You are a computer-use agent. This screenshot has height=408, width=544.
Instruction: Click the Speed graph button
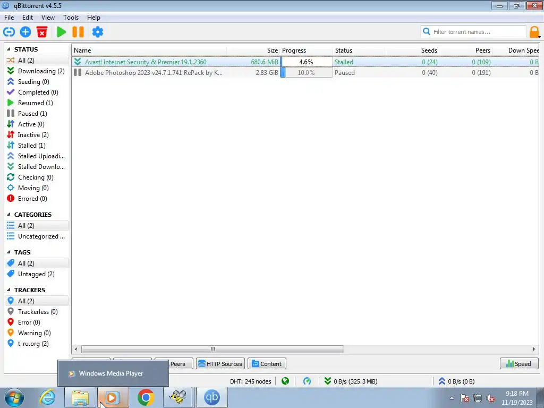[519, 363]
